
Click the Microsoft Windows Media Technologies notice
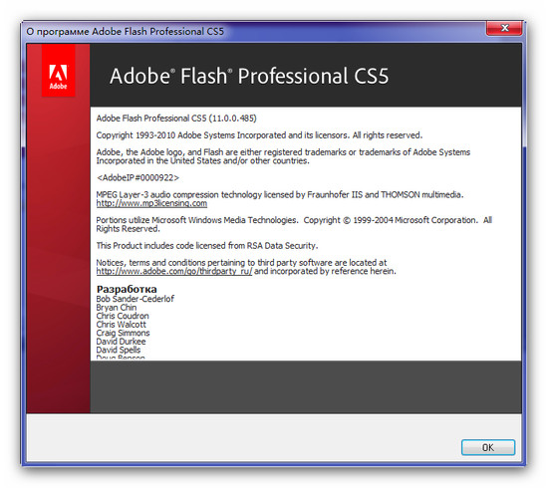pos(294,224)
